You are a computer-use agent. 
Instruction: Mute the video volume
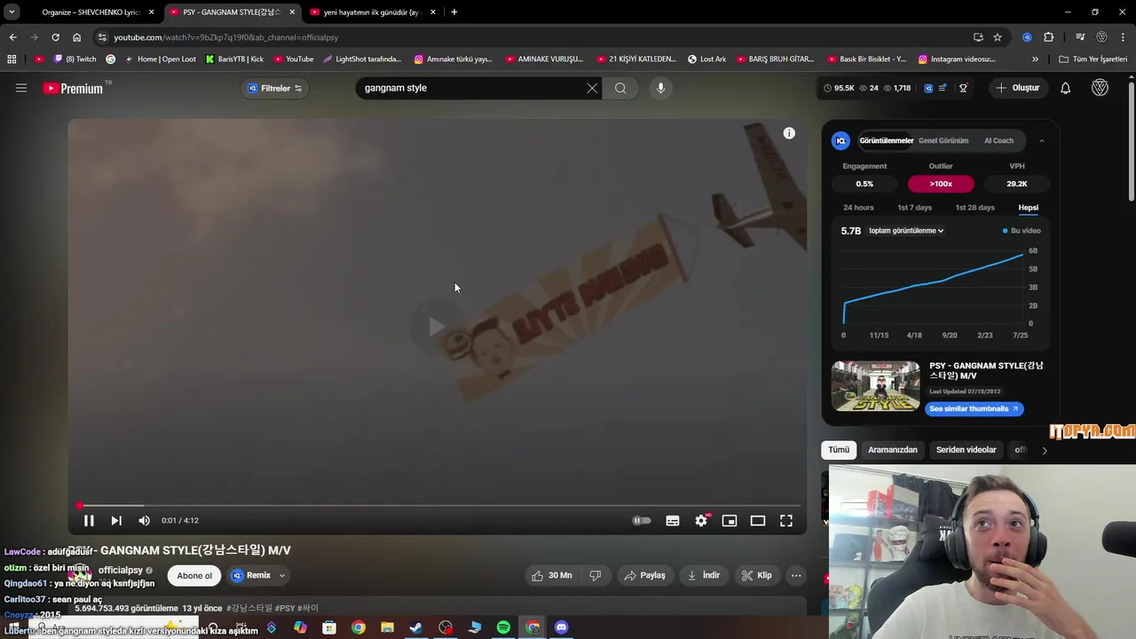144,521
